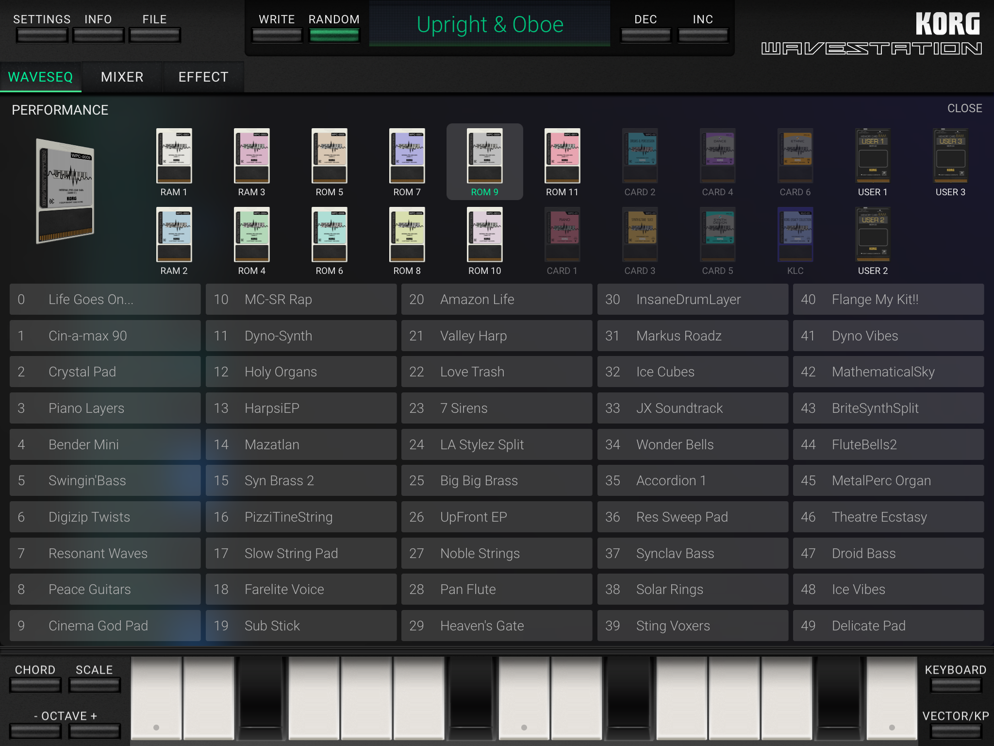Select performance 49 Delicate Pad
This screenshot has height=746, width=994.
pyautogui.click(x=888, y=626)
